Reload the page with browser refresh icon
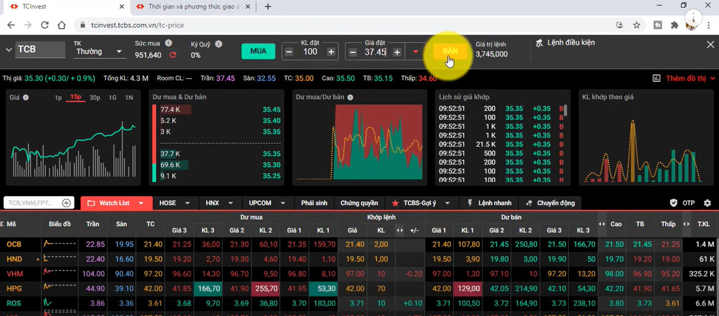 44,25
